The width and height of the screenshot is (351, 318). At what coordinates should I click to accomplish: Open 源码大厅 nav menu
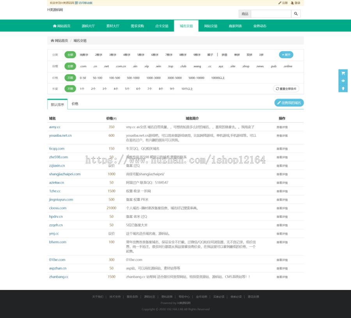pyautogui.click(x=88, y=26)
